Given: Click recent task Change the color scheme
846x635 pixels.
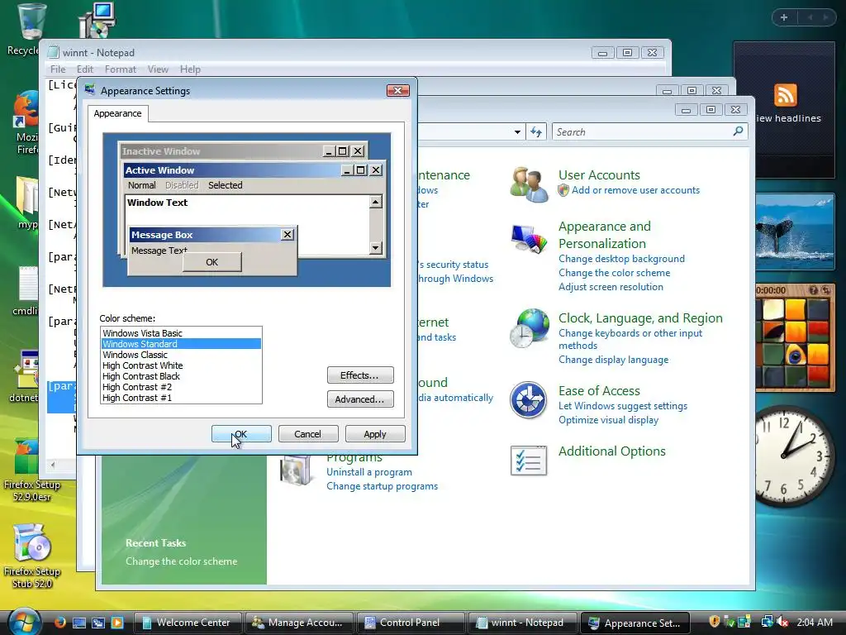Looking at the screenshot, I should pos(181,561).
